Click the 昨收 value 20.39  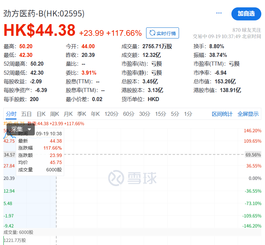coord(88,55)
